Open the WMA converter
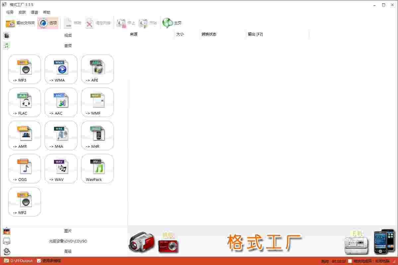 pyautogui.click(x=61, y=69)
